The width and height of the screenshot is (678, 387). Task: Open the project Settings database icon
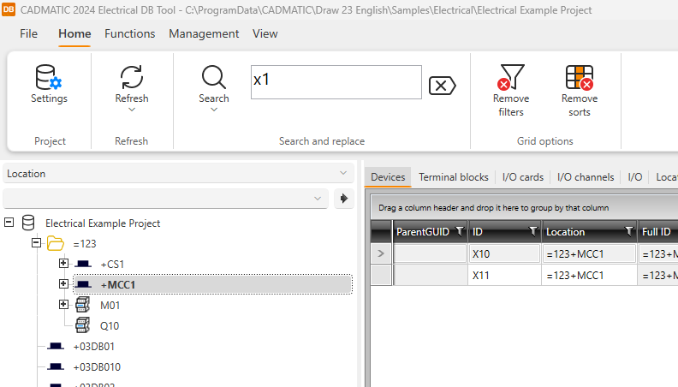(49, 77)
